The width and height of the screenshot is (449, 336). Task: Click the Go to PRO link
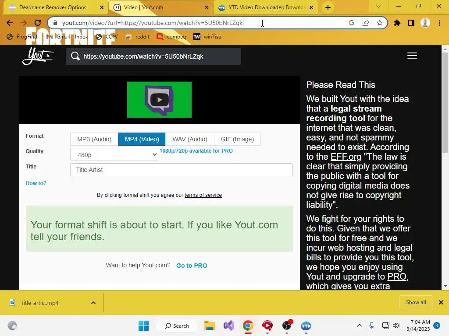pos(192,266)
